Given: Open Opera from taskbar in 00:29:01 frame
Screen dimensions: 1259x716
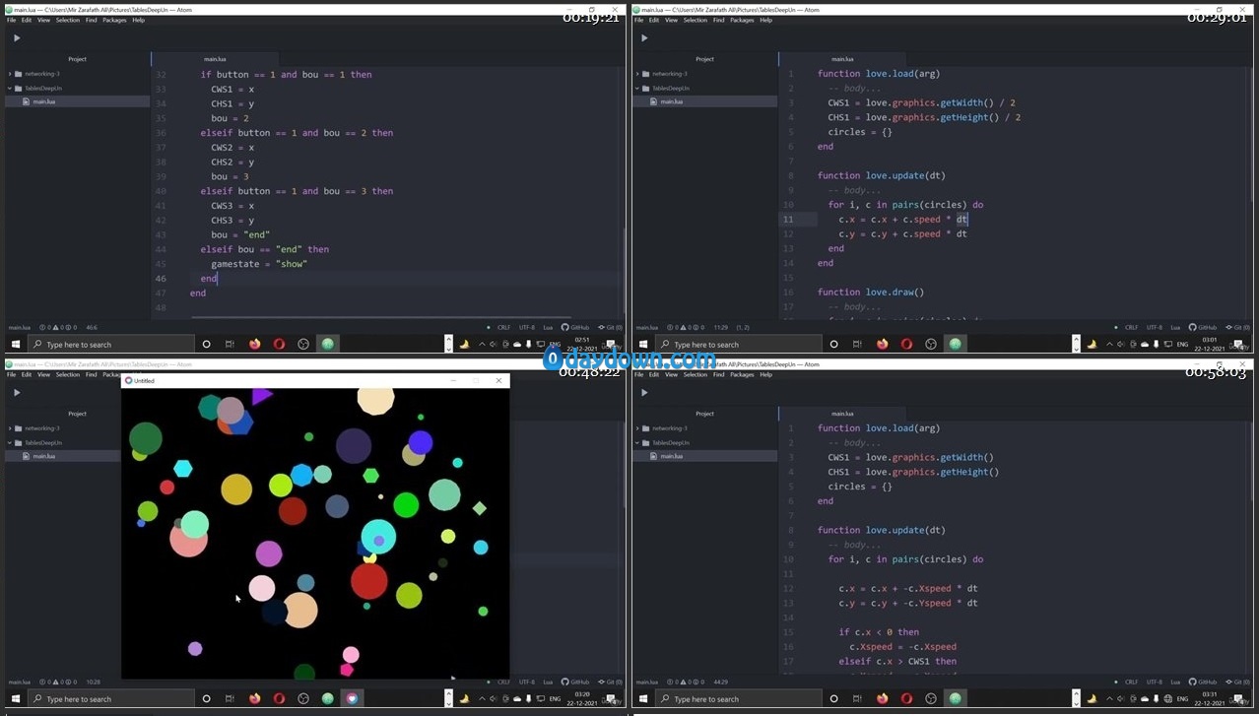Looking at the screenshot, I should (906, 344).
